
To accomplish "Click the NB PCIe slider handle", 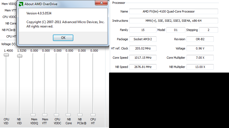I will point(80,115).
